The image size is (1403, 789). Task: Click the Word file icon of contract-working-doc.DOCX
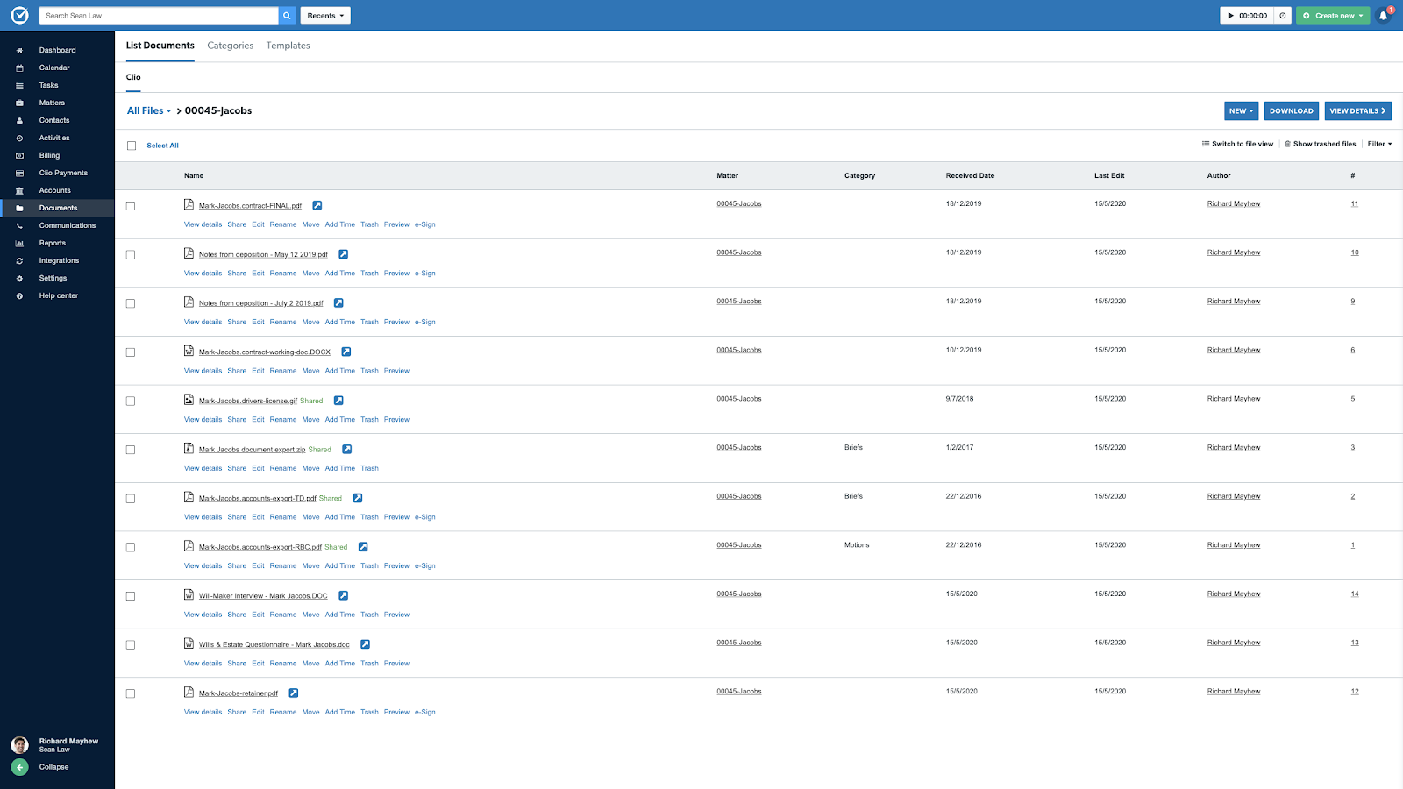189,351
